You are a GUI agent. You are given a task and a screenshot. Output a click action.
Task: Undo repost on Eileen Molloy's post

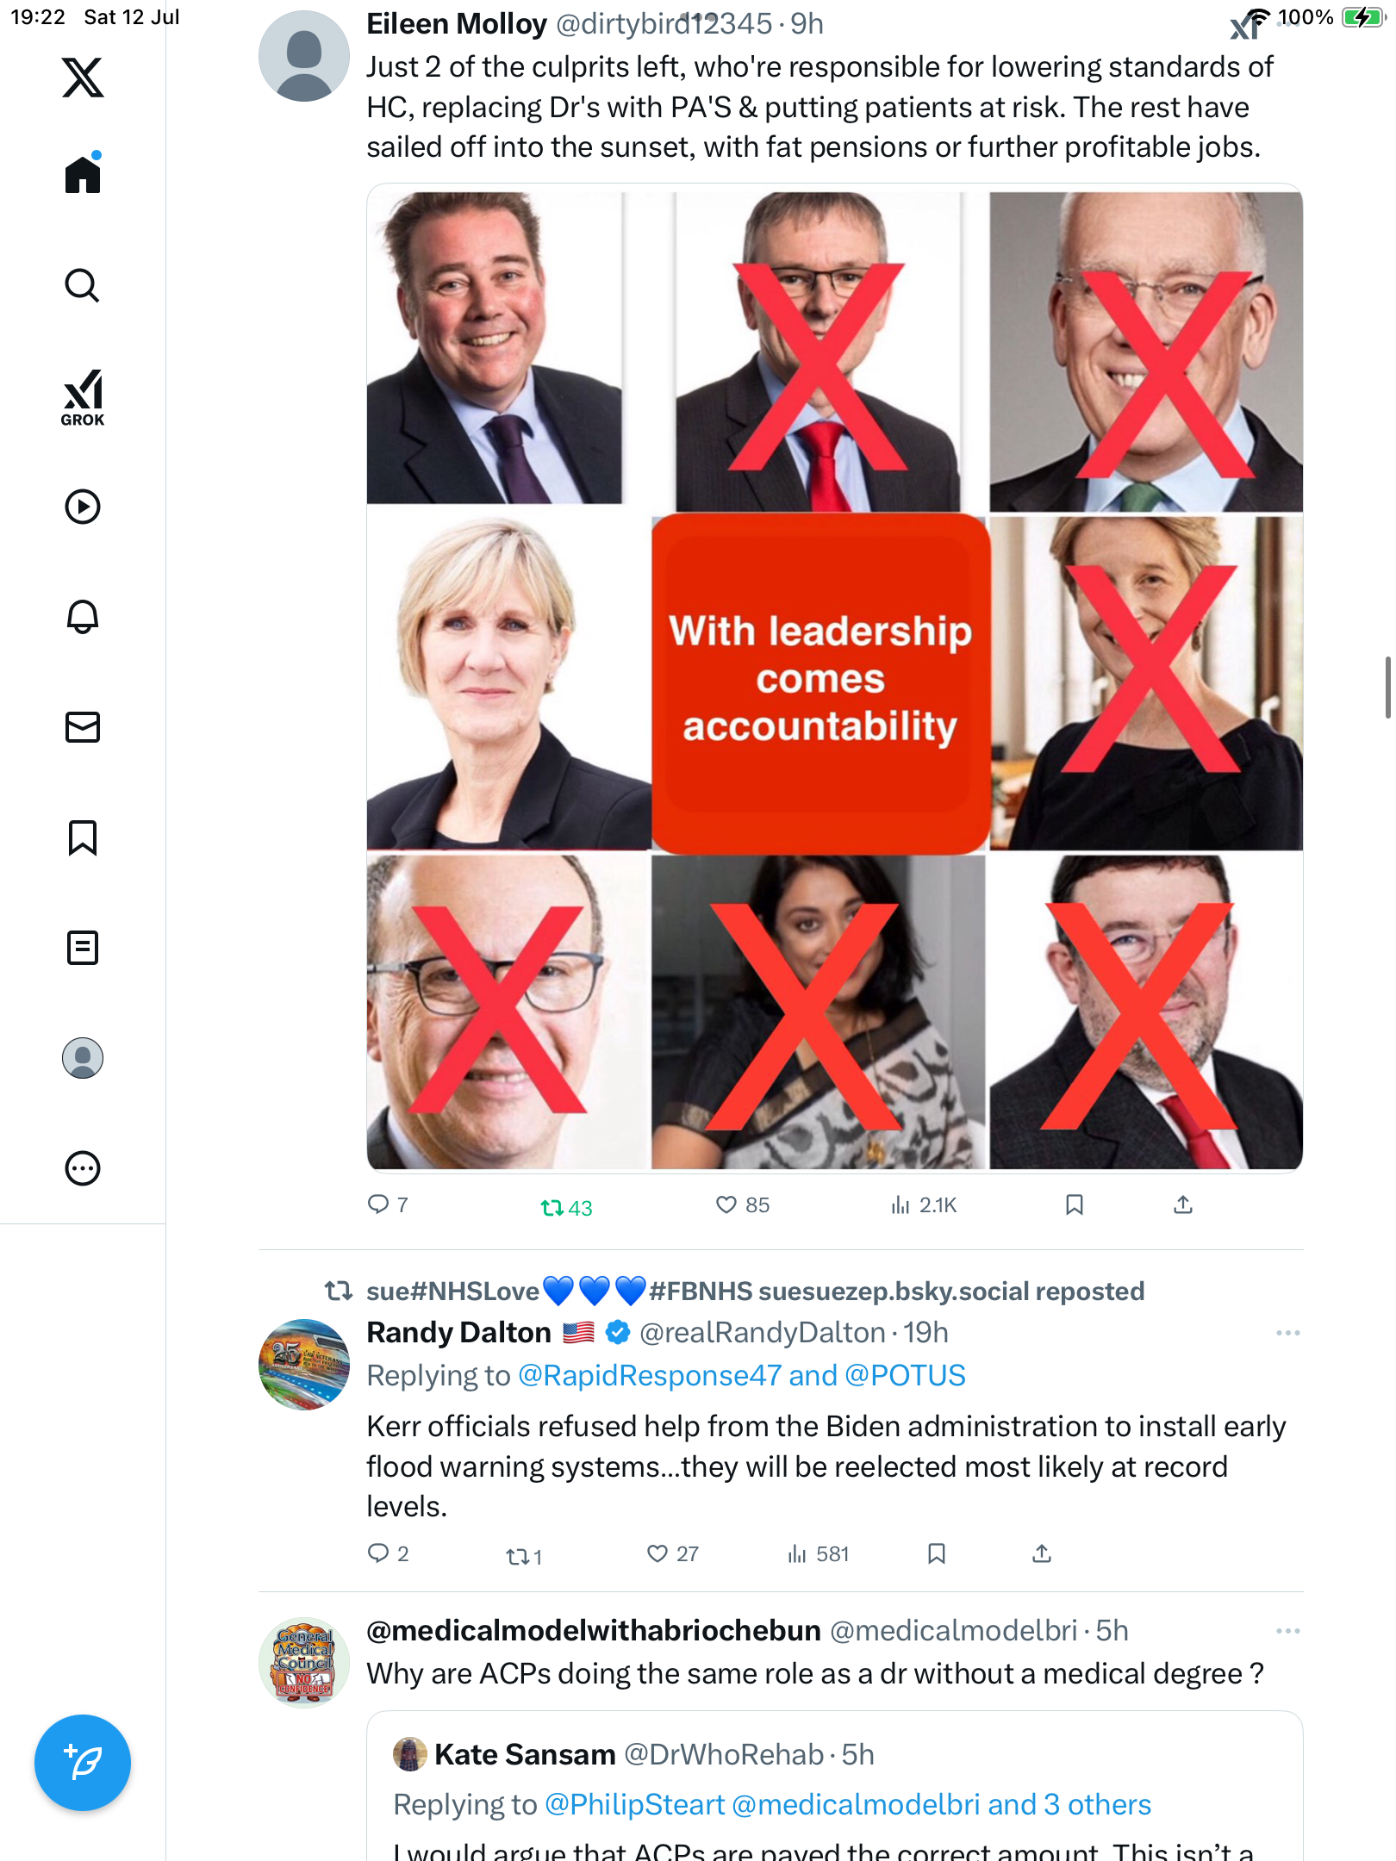(x=566, y=1208)
